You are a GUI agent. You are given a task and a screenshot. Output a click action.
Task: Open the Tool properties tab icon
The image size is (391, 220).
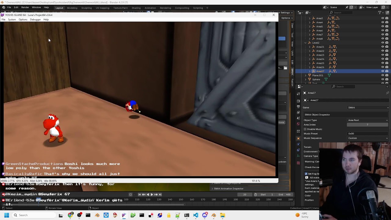tap(298, 94)
